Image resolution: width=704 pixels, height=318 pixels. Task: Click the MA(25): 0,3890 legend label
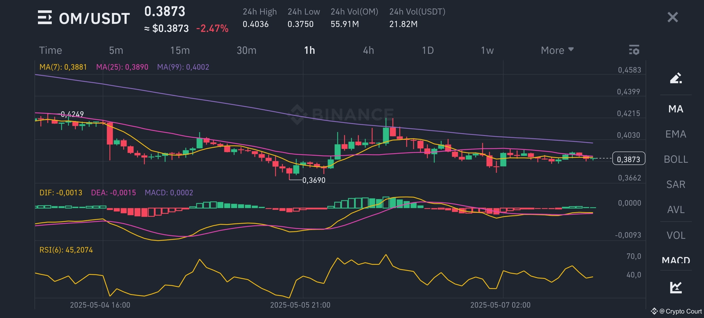[122, 67]
